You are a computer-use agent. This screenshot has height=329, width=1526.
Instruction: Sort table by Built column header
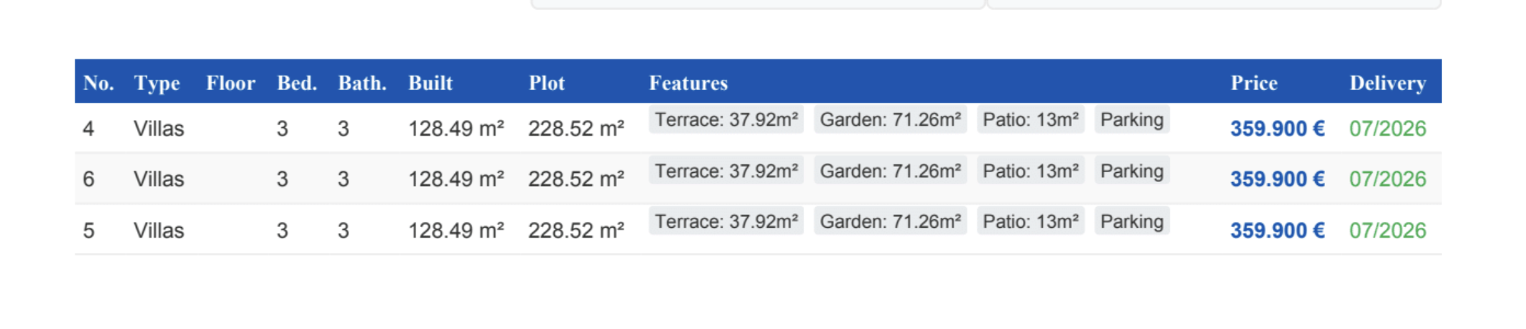pos(431,83)
